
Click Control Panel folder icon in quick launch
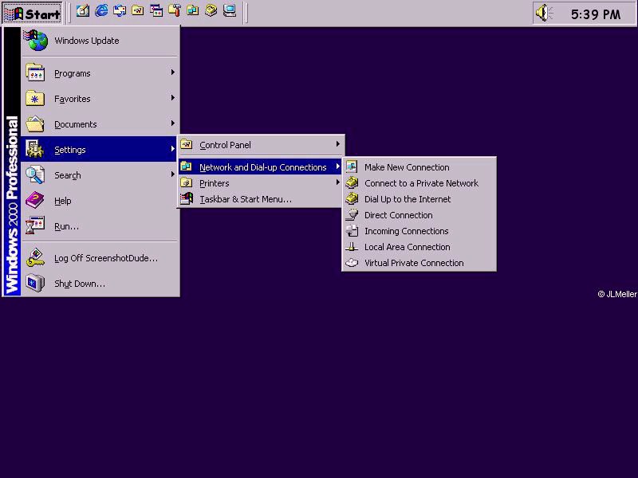tap(137, 11)
